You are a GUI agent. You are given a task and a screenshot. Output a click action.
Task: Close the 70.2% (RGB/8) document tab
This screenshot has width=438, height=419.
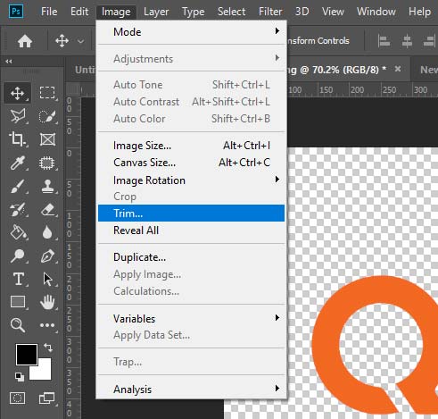(398, 70)
